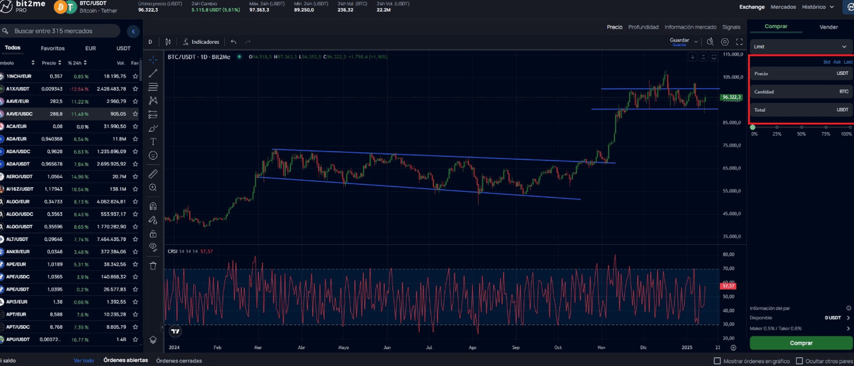Click the trash icon to remove drawings
The width and height of the screenshot is (854, 366).
[x=153, y=265]
